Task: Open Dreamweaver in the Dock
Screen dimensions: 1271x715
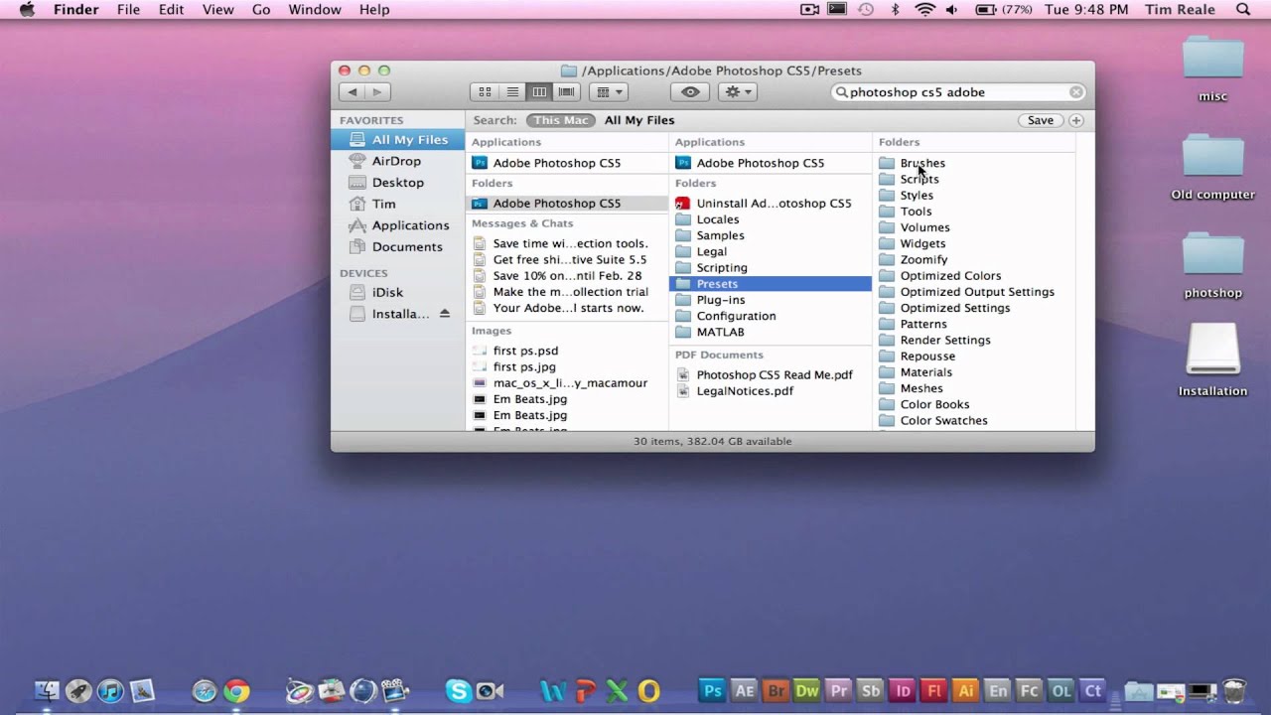Action: pos(807,690)
